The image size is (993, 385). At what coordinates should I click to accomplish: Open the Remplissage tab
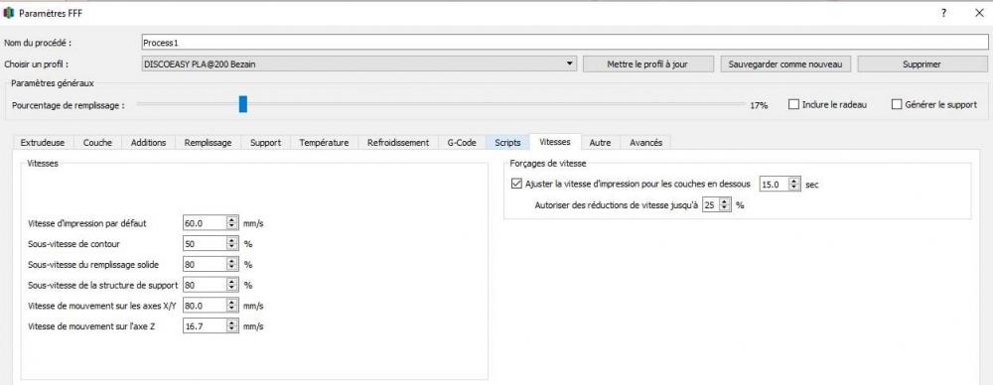click(208, 143)
